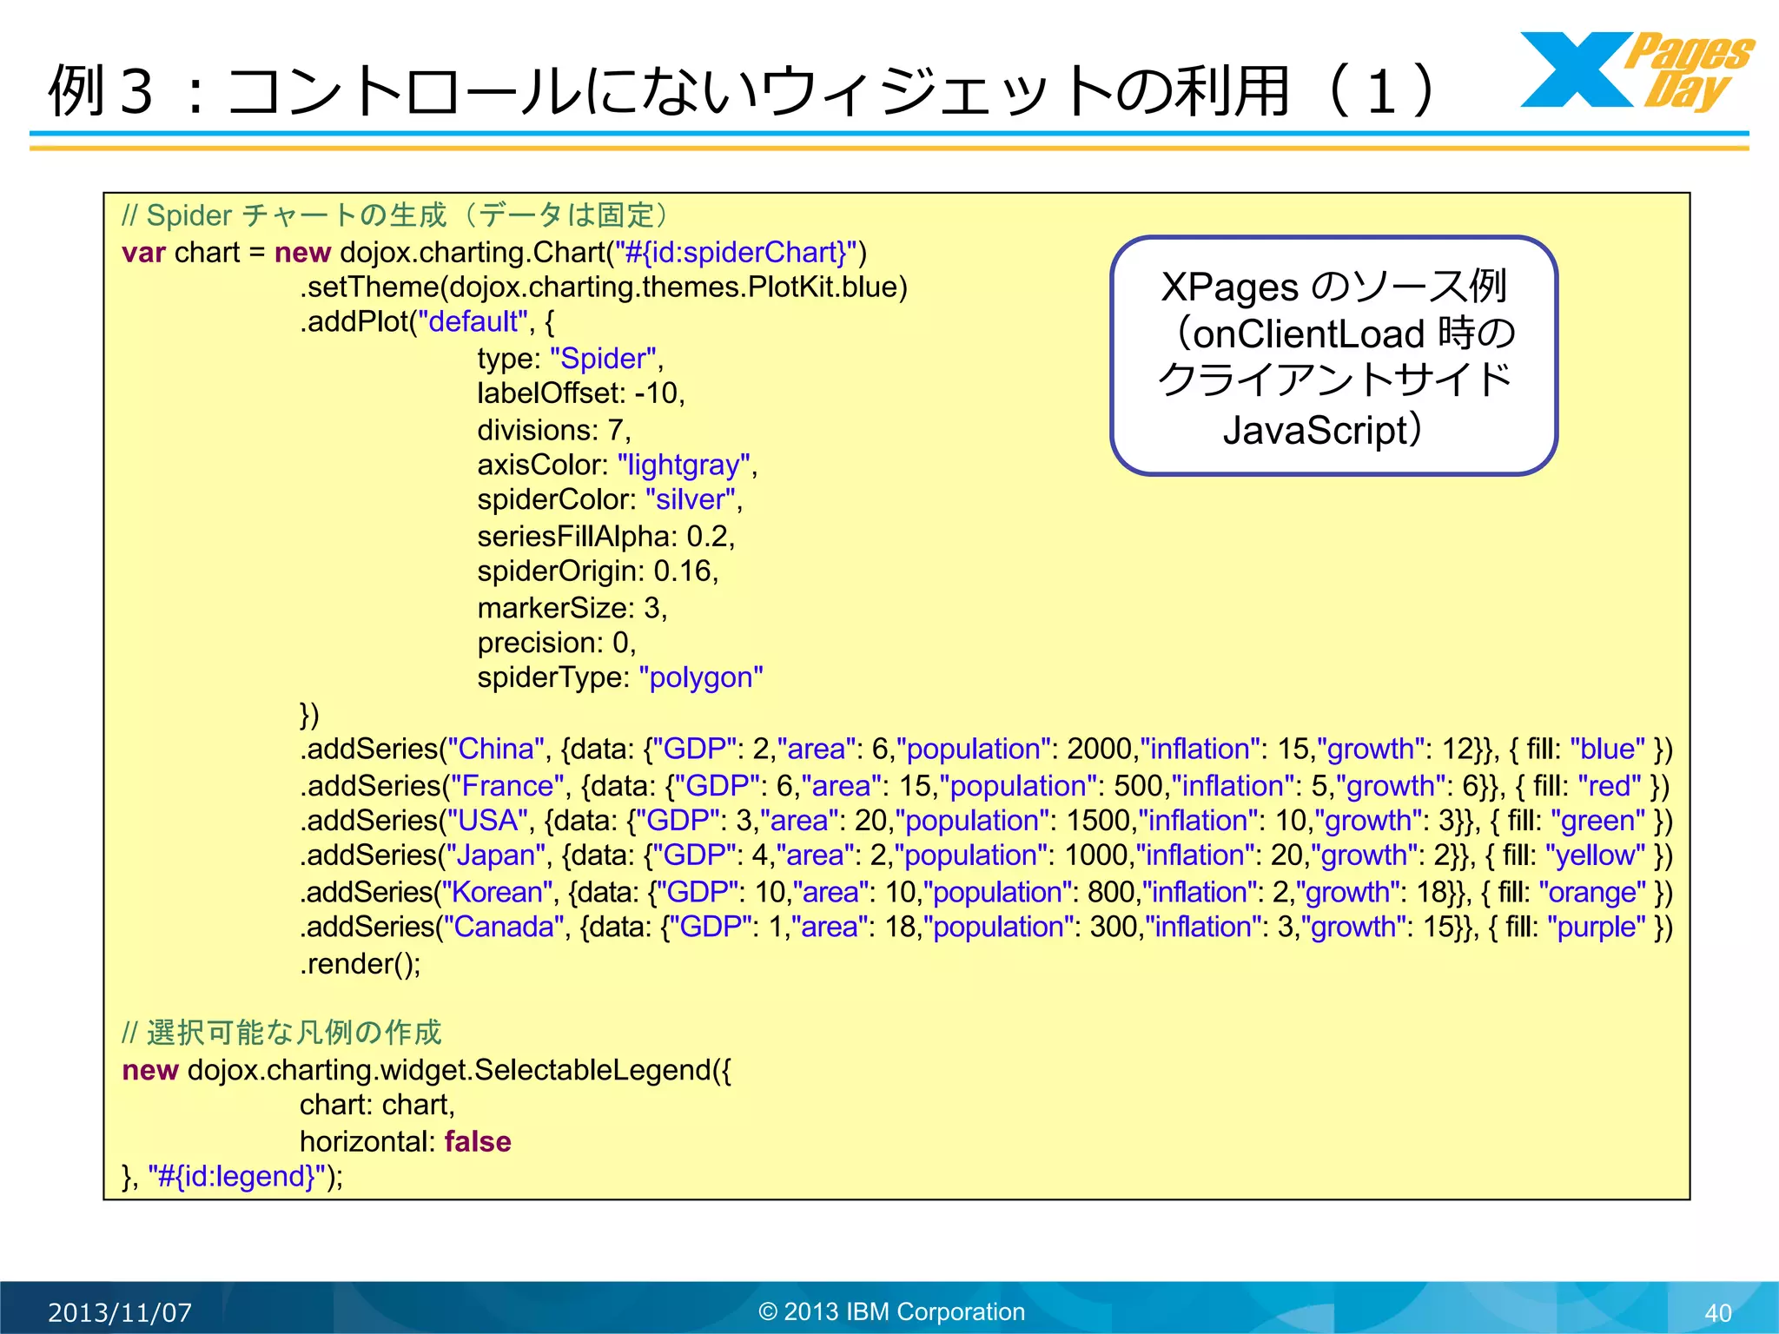This screenshot has width=1779, height=1334.
Task: Click the '.setTheme(dojox.charting.themes.PlotKit.blue)' line
Action: click(x=604, y=287)
